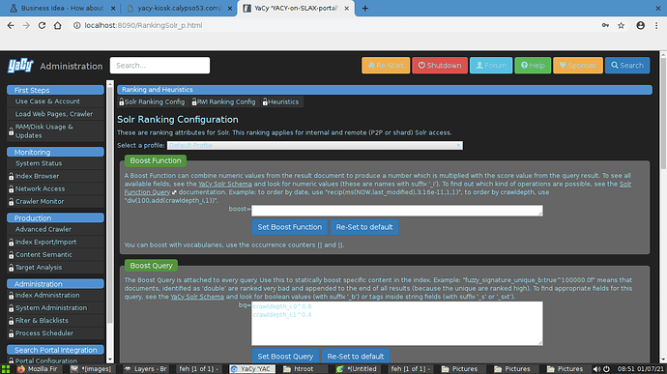Click site info icon before localhost URL

tap(76, 25)
